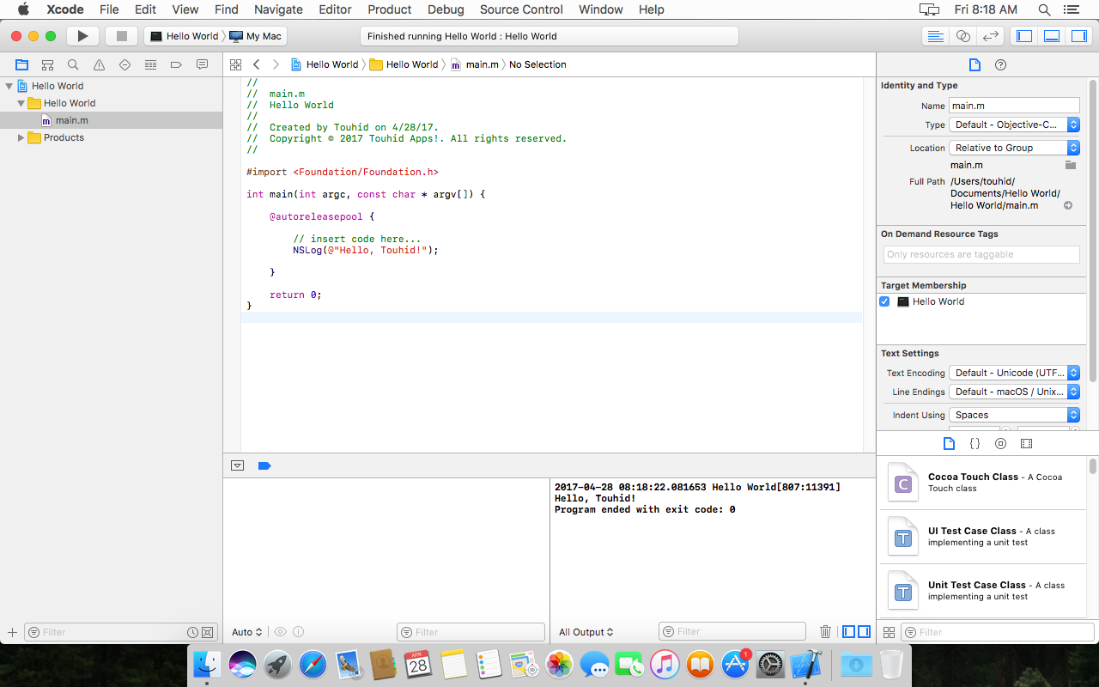Open the Report navigator speech-bubble icon
The image size is (1099, 687).
point(202,64)
